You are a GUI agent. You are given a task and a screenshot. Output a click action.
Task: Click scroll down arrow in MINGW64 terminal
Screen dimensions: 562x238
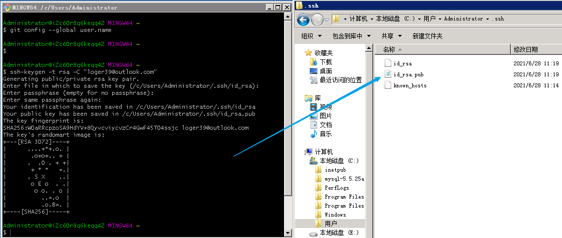[288, 233]
